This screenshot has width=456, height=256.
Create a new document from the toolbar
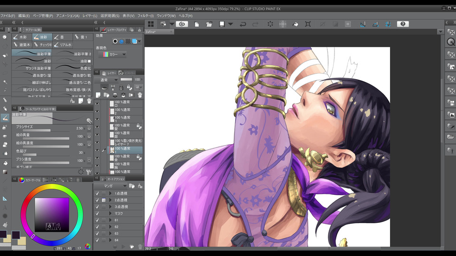197,24
